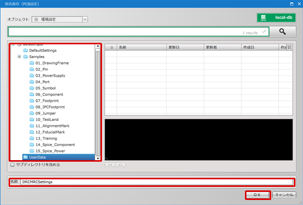Select folder 07_Footprint

[x=44, y=101]
